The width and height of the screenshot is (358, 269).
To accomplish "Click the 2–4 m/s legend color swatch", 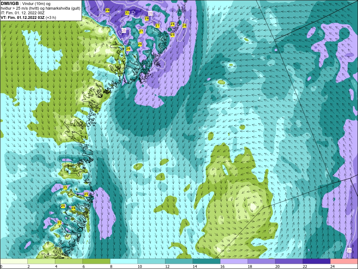I will (x=41, y=261).
